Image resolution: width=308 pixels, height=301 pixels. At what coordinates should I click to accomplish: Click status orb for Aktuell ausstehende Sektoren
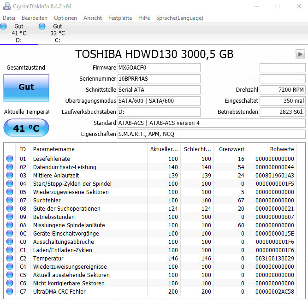tap(10, 275)
